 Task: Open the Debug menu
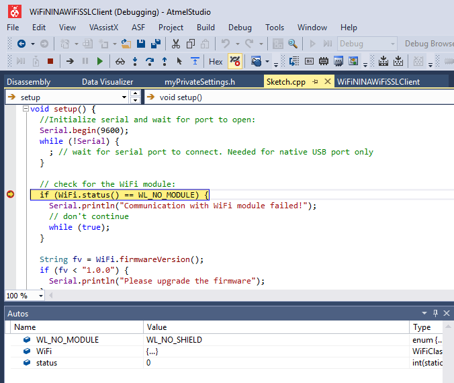tap(240, 28)
